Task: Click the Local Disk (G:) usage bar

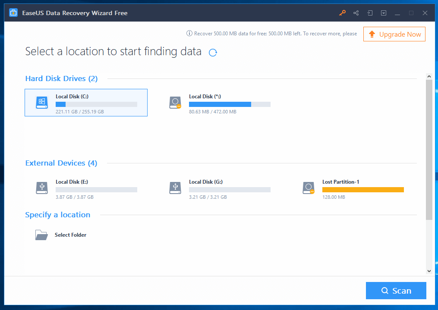Action: coord(230,190)
